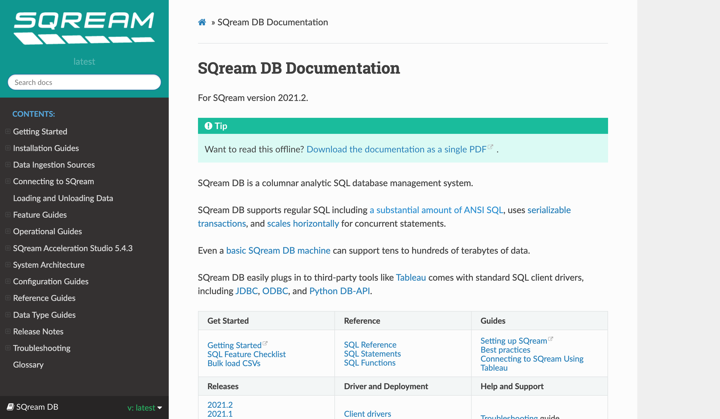Expand the Configuration Guides node
720x419 pixels.
(8, 281)
